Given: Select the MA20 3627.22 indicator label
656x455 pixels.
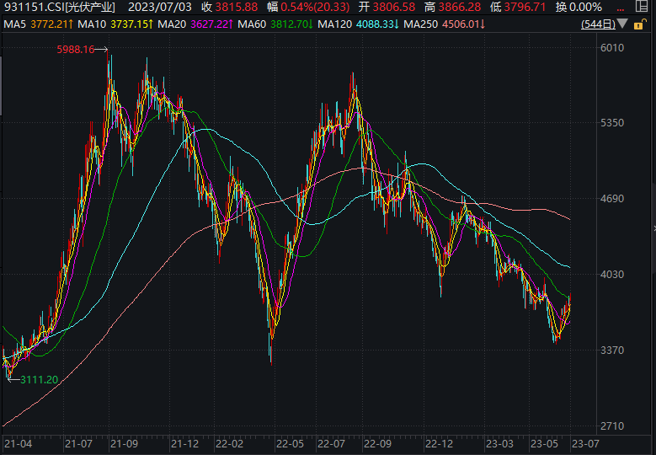Looking at the screenshot, I should (x=195, y=24).
